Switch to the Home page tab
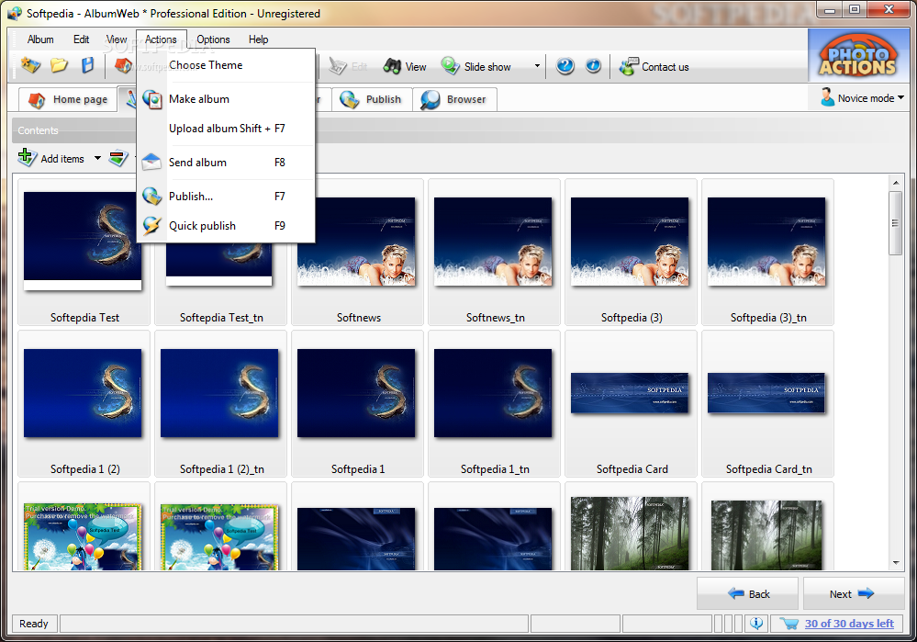 click(68, 99)
